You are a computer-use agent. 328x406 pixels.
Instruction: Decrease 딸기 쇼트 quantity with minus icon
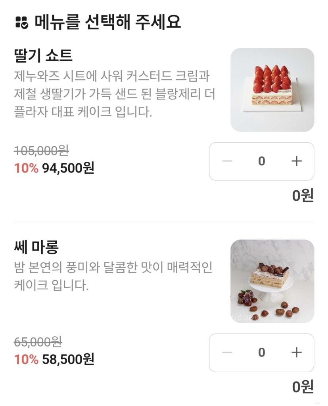pos(227,161)
